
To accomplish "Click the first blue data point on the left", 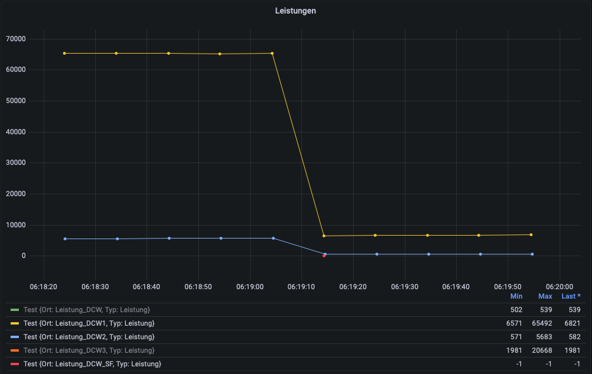I will tap(65, 239).
